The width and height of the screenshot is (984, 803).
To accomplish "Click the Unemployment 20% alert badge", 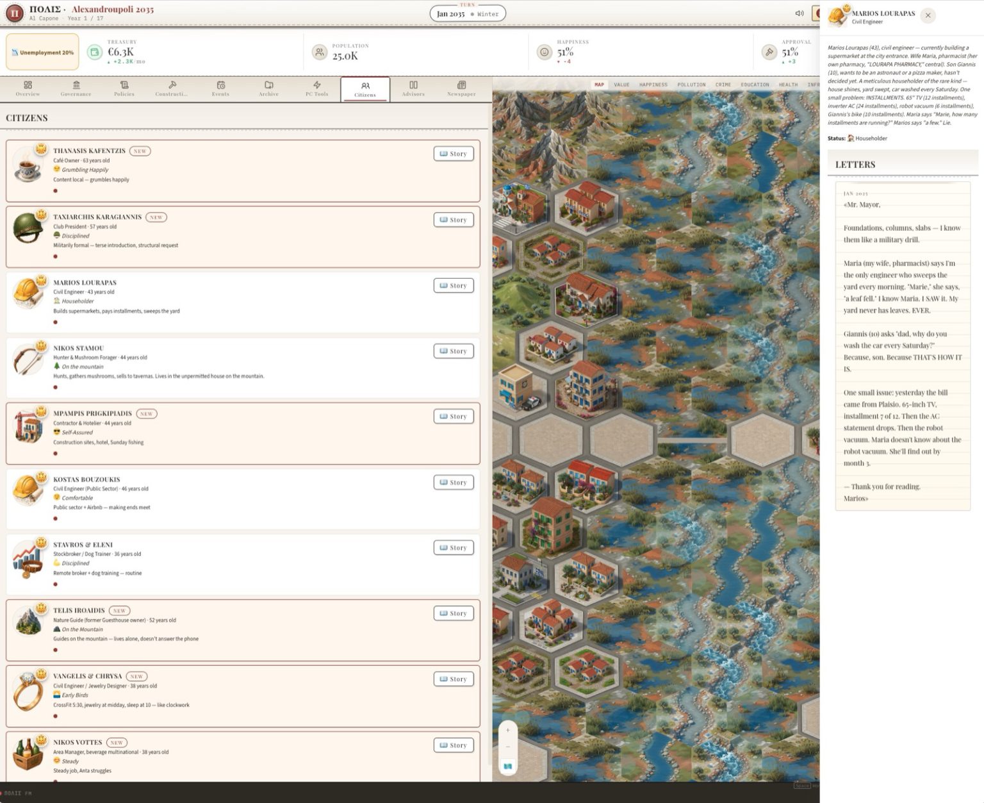I will [x=42, y=52].
